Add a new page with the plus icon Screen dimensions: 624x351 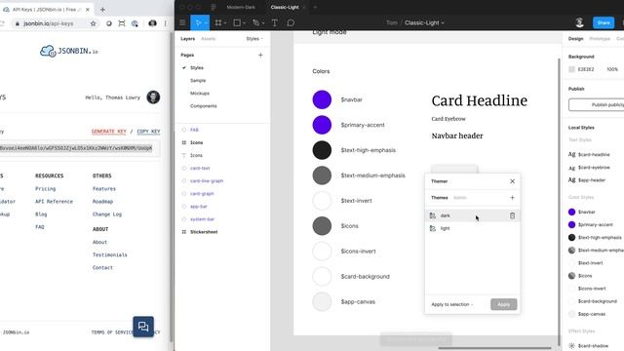pyautogui.click(x=260, y=55)
